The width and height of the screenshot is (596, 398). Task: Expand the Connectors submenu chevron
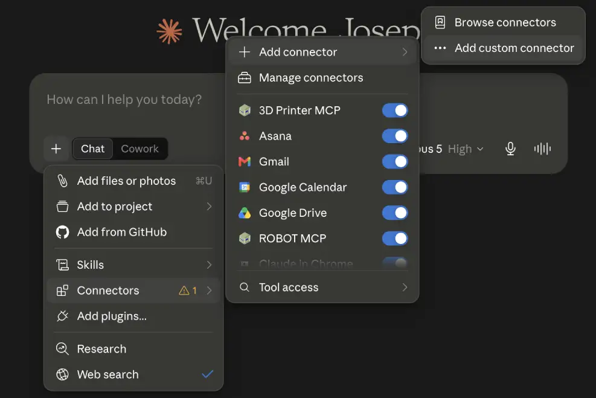tap(209, 290)
